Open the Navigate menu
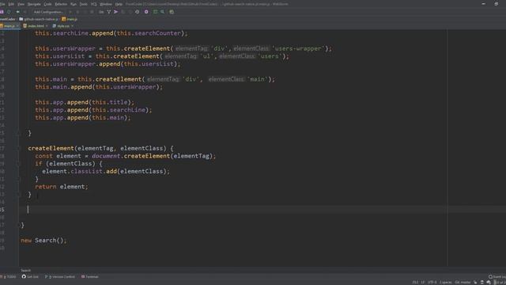Viewport: 506px width, 285px height. tap(34, 4)
